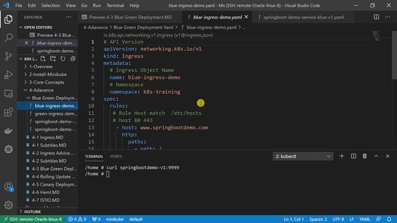Refresh the explorer file tree

pos(63,59)
